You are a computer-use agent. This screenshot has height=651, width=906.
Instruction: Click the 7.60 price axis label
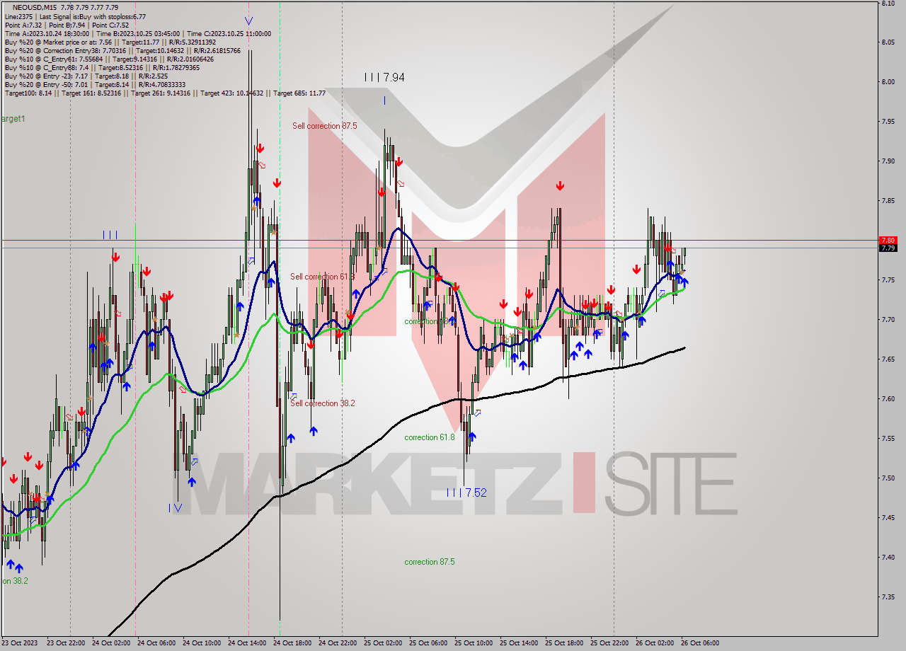coord(888,398)
